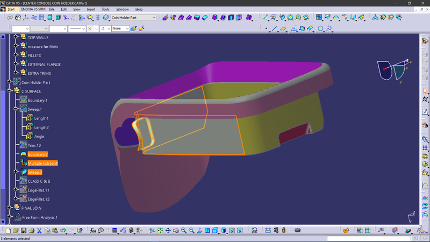Click the Sketcher icon in right toolbar
This screenshot has width=430, height=242.
425,112
